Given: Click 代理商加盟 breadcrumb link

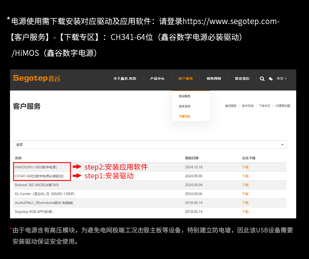Looking at the screenshot, I should coord(282,106).
